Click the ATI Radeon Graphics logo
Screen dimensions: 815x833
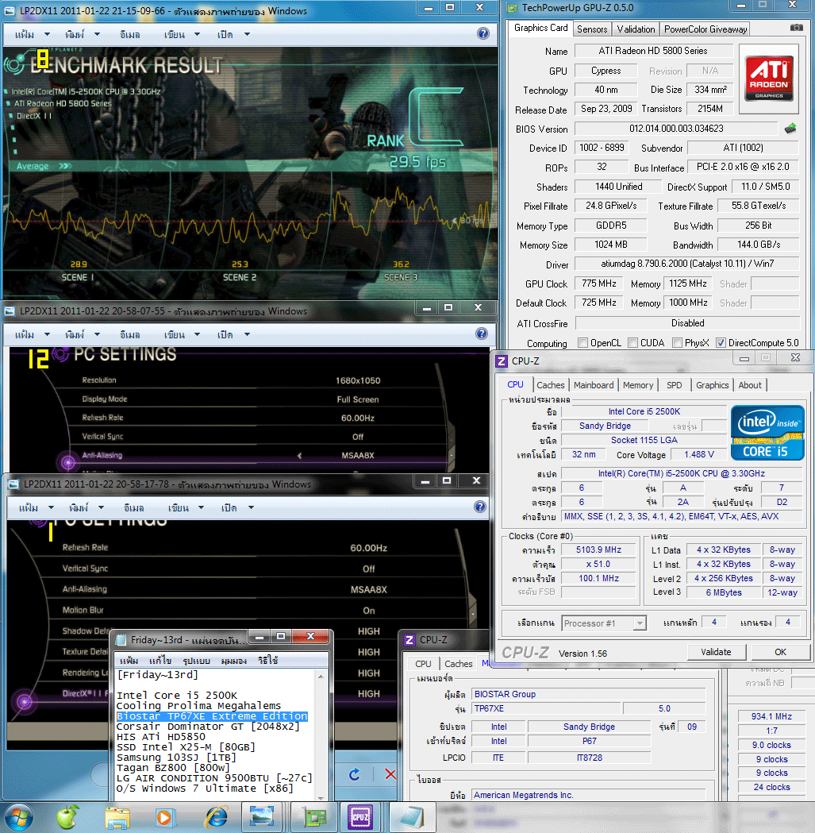pyautogui.click(x=768, y=78)
